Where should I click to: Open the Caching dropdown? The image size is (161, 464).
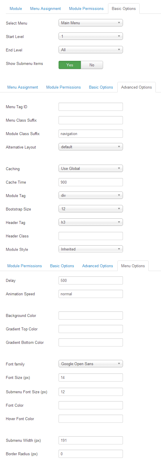[x=91, y=168]
